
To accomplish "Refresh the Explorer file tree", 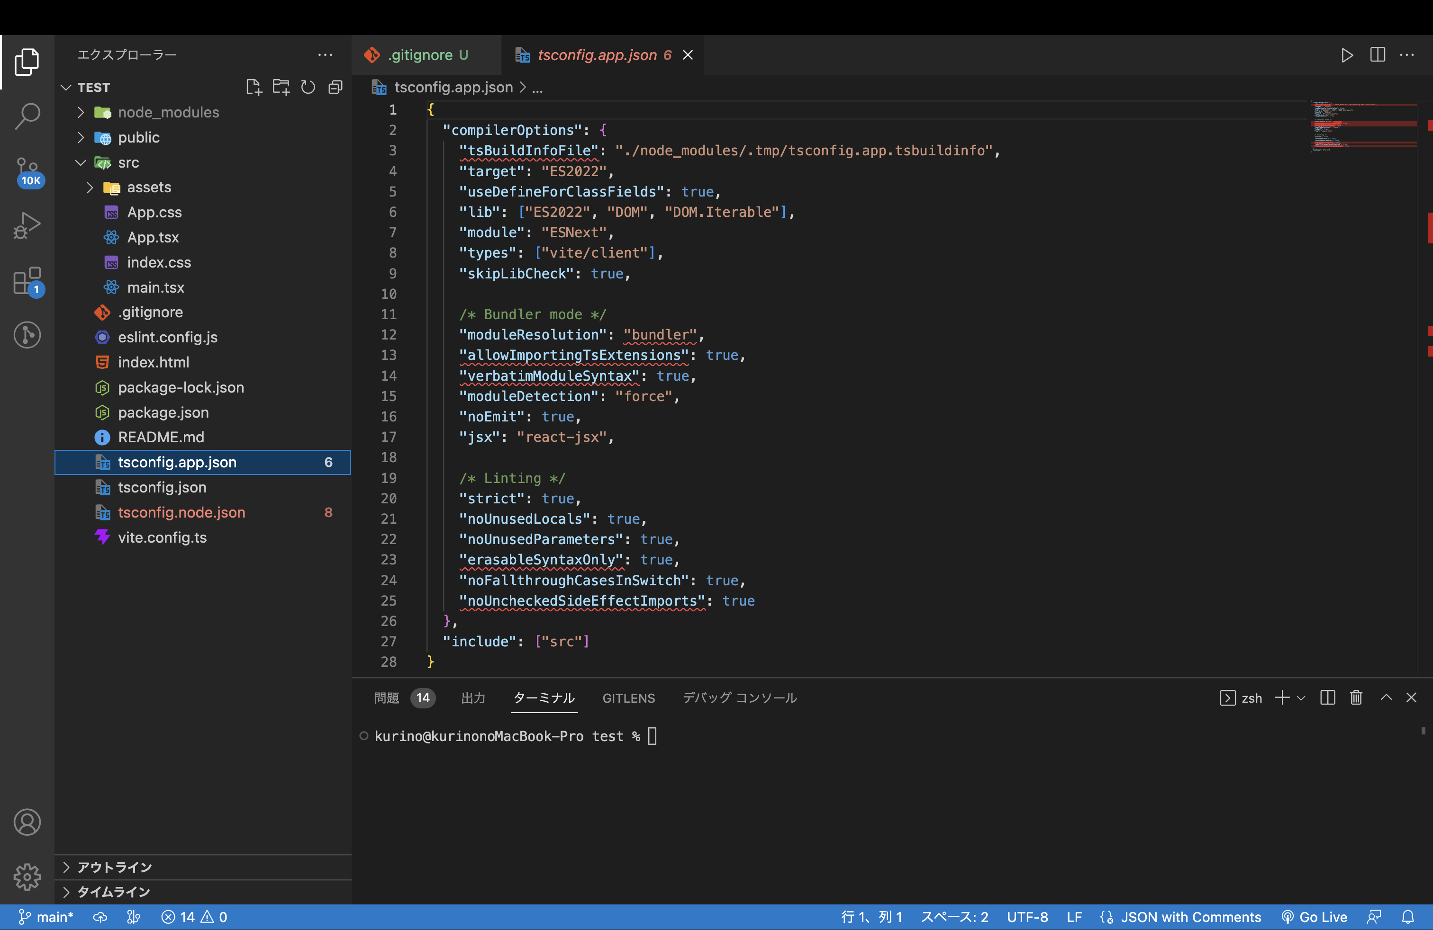I will (x=308, y=87).
